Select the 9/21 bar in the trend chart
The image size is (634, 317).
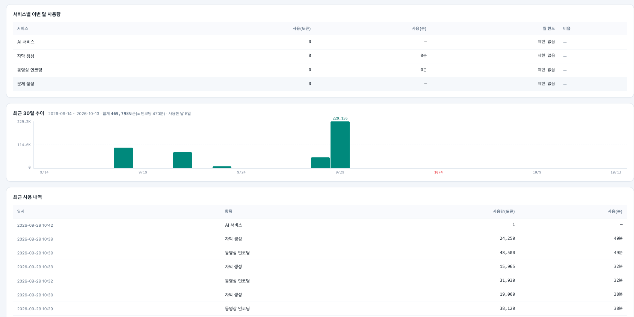(x=183, y=160)
